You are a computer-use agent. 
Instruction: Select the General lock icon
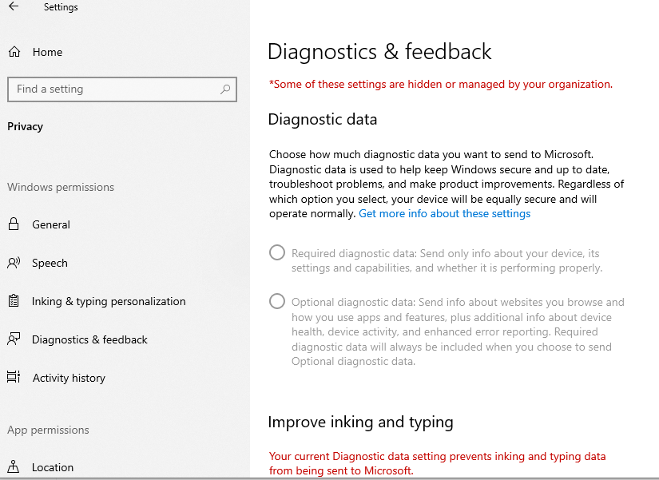(x=14, y=224)
